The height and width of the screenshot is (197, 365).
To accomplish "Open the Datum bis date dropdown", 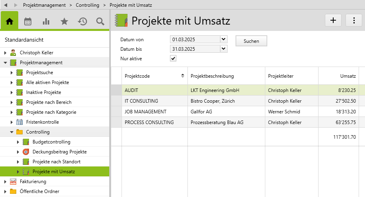I will tap(224, 49).
